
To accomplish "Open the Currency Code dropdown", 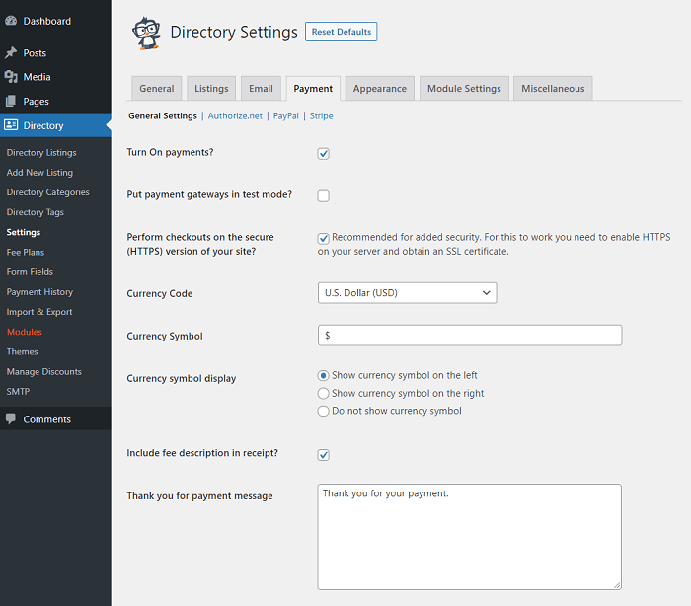I will tap(407, 293).
